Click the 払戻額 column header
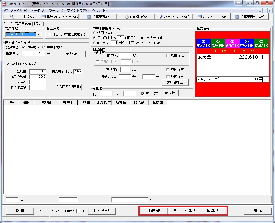 [158, 102]
